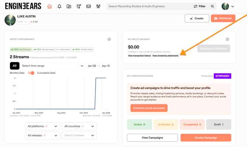Click the Distribute button
This screenshot has height=147, width=247.
223,18
